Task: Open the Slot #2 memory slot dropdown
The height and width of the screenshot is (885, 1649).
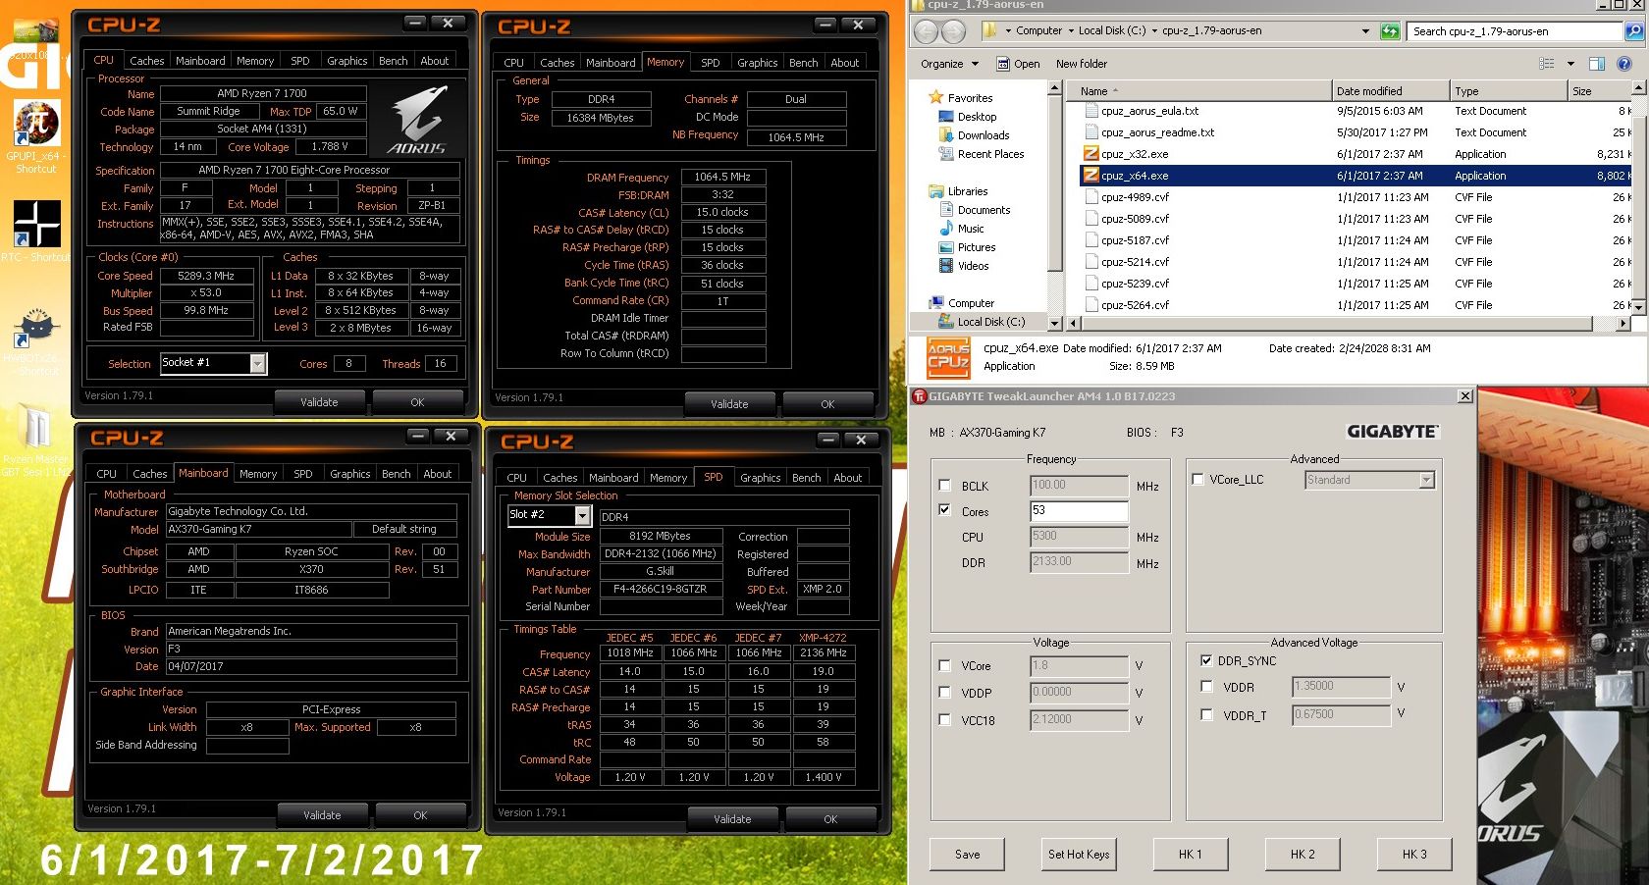Action: click(x=582, y=516)
